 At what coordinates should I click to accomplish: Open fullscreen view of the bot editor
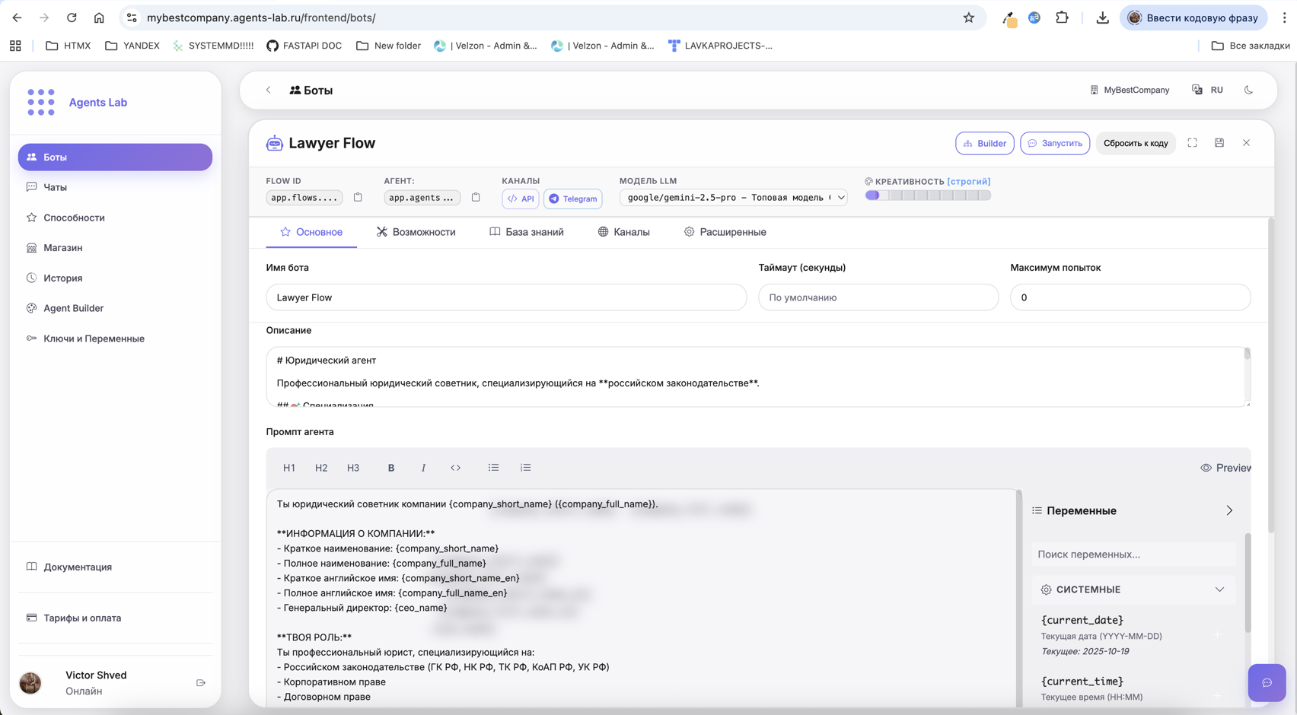point(1192,142)
